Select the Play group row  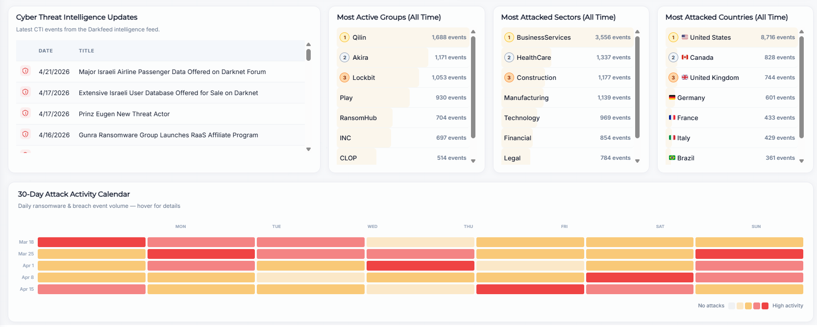coord(403,98)
